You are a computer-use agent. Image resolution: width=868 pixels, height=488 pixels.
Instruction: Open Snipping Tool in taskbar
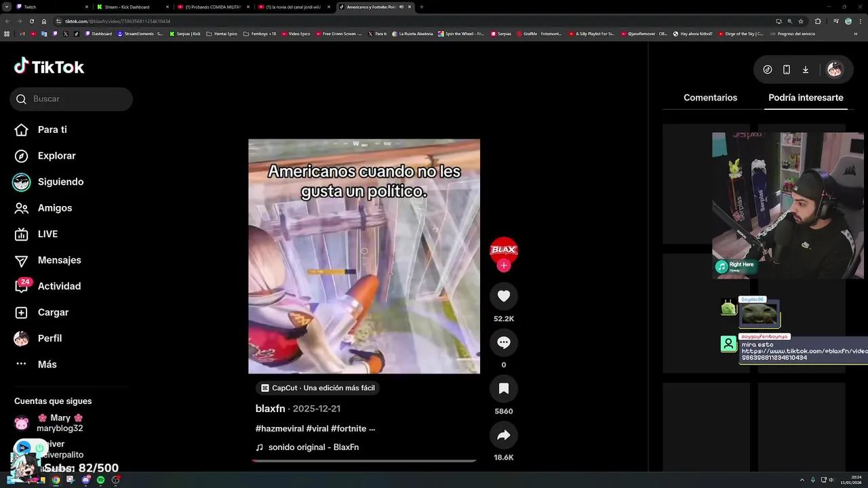click(71, 480)
